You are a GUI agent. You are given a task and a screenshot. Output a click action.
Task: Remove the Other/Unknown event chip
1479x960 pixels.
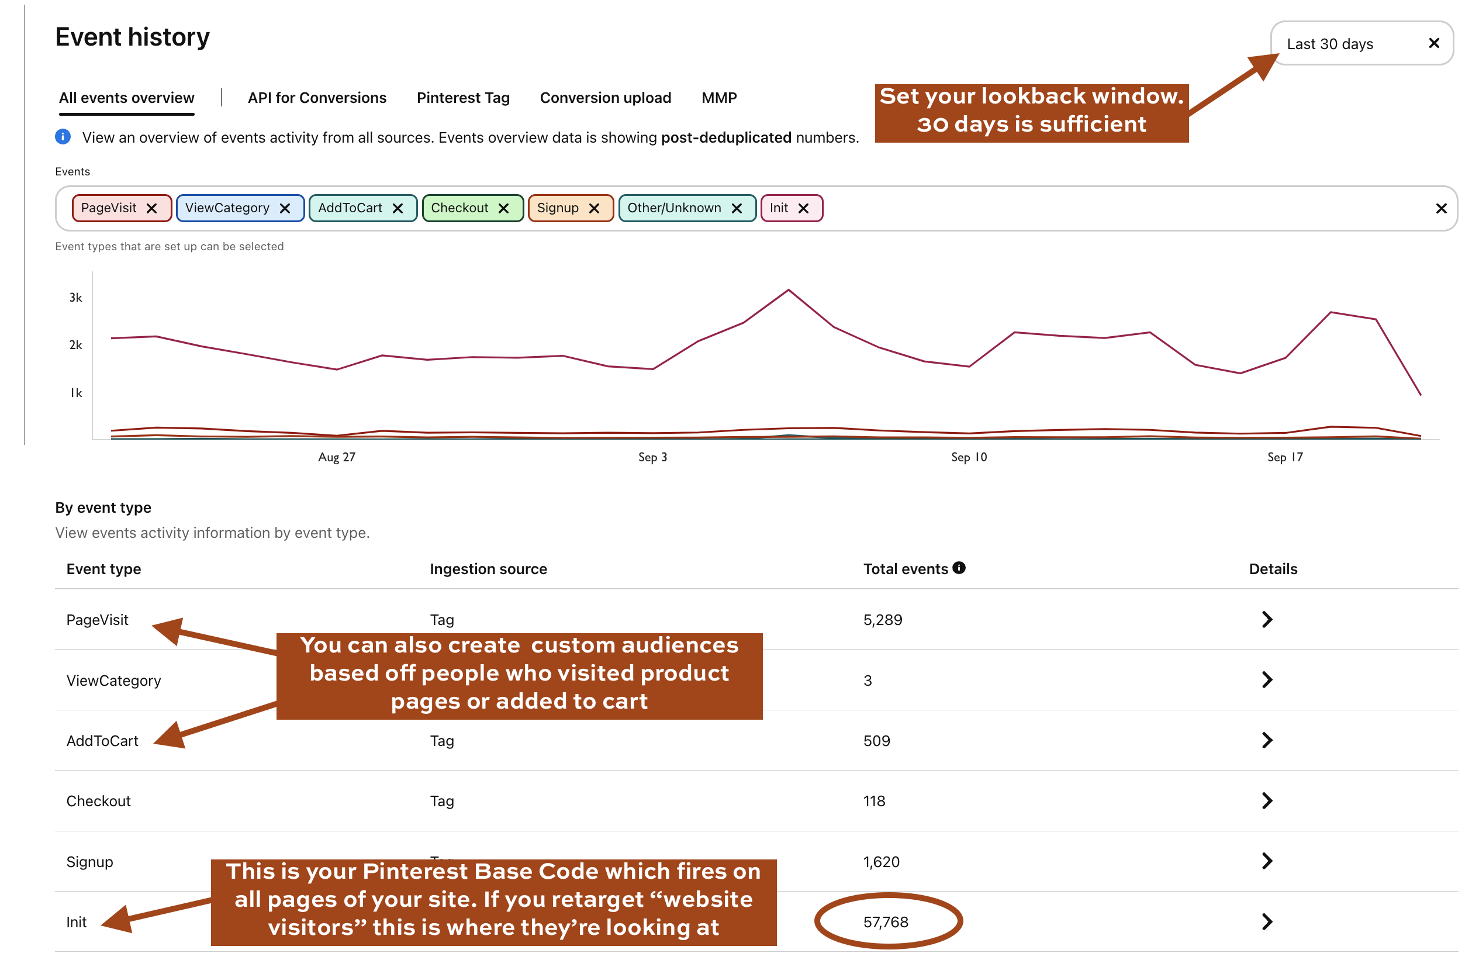[x=737, y=208]
